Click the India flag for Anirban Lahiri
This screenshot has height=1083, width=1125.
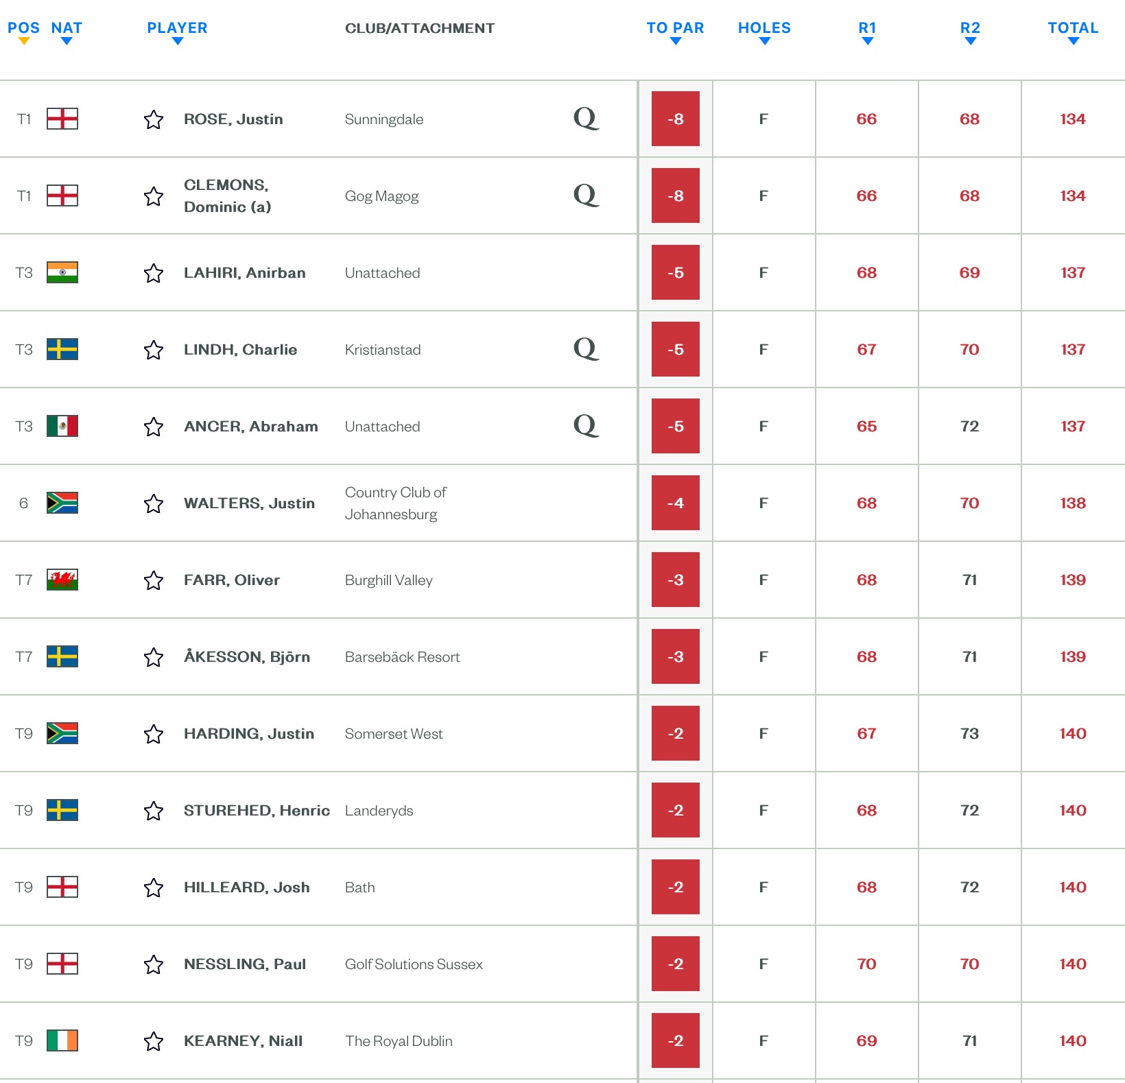62,272
